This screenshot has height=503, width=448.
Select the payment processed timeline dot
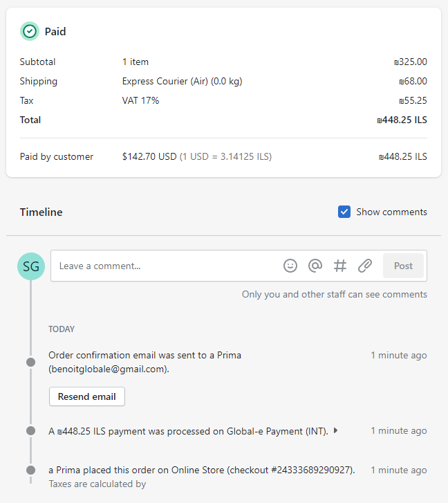30,430
